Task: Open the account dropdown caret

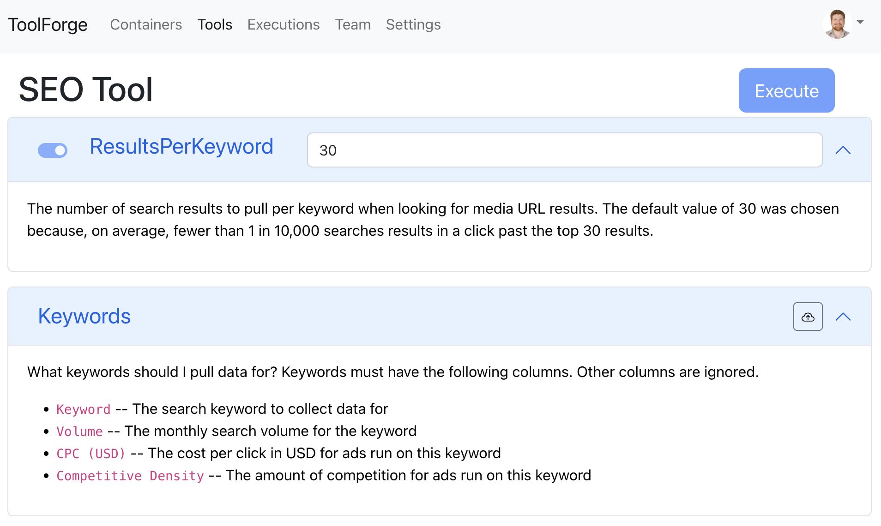Action: click(860, 22)
